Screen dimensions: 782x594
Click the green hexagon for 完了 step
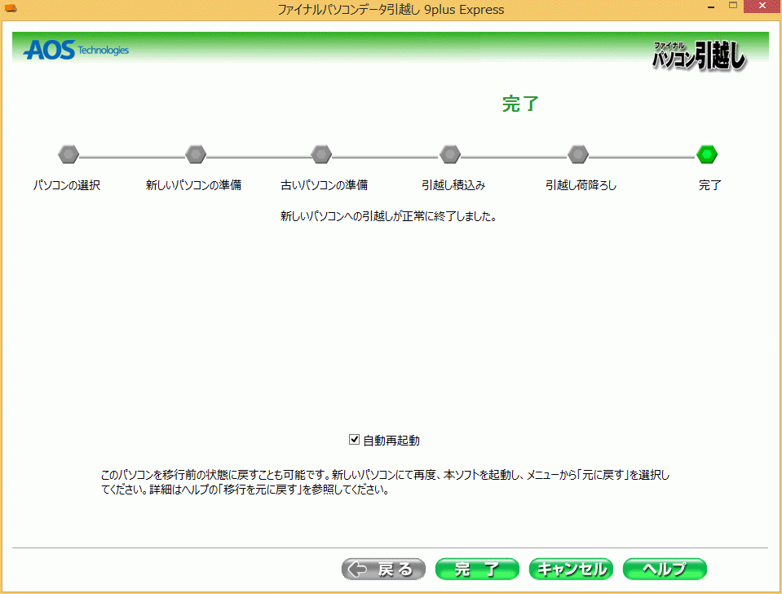click(x=707, y=154)
